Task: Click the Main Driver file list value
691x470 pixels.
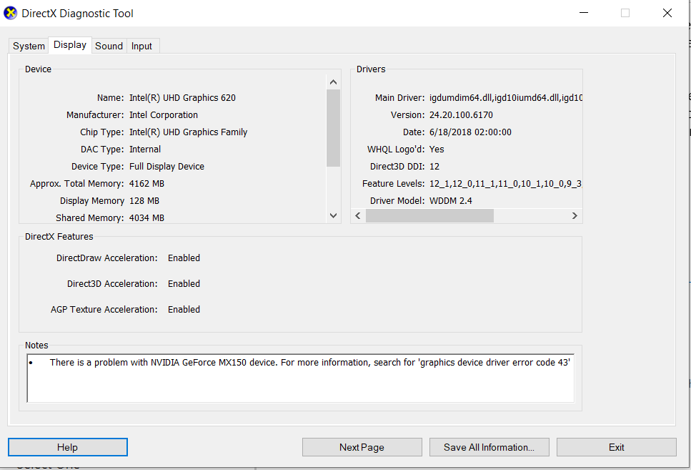Action: [x=506, y=98]
